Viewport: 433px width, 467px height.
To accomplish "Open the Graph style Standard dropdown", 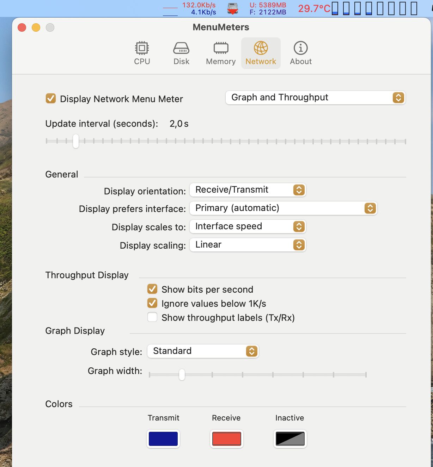I will [203, 351].
